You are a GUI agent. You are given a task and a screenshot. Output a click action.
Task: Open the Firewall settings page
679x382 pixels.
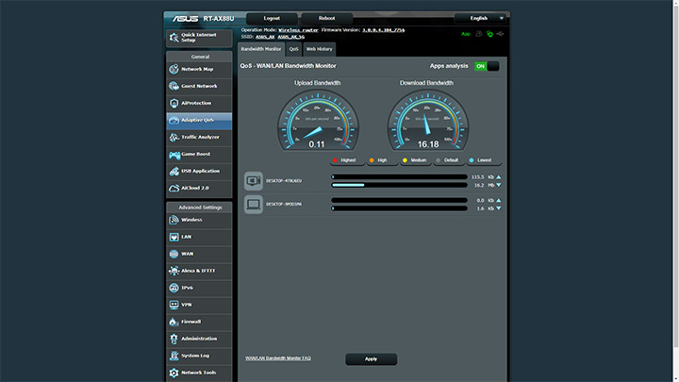pyautogui.click(x=199, y=322)
